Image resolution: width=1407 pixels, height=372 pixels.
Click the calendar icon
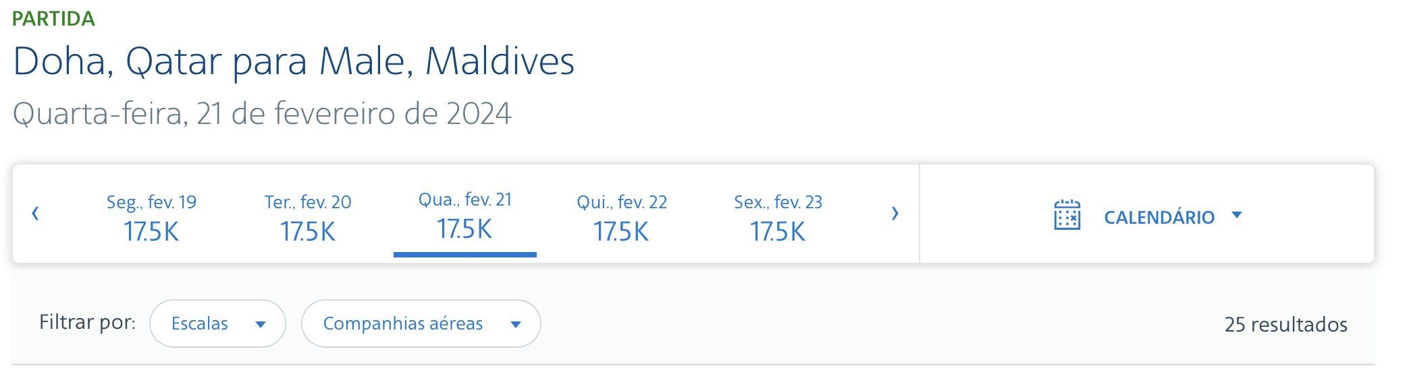coord(1067,215)
